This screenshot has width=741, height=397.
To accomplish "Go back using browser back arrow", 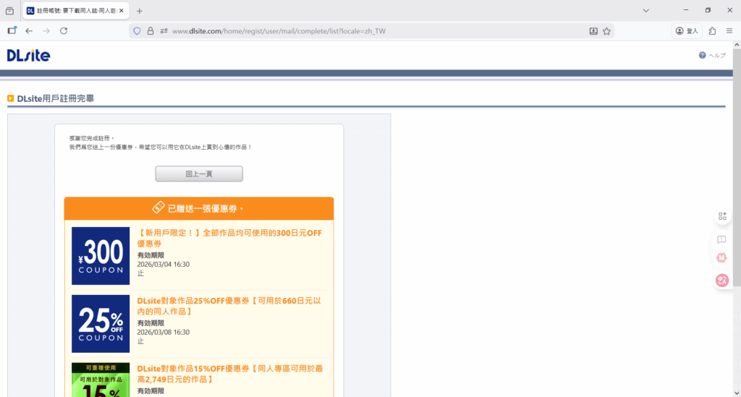I will click(x=29, y=31).
